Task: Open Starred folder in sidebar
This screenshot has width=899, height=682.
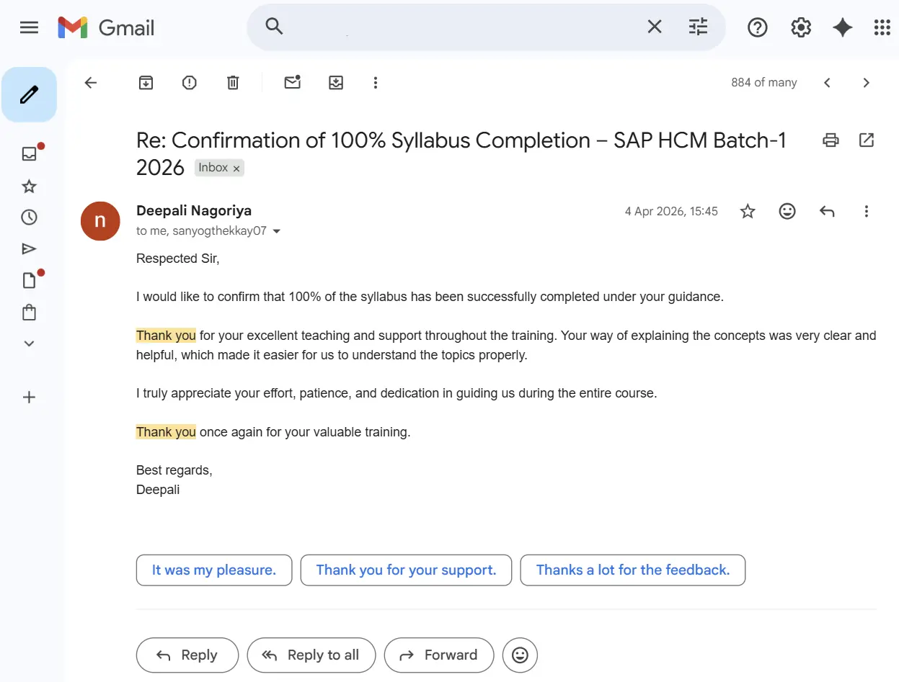Action: click(29, 187)
